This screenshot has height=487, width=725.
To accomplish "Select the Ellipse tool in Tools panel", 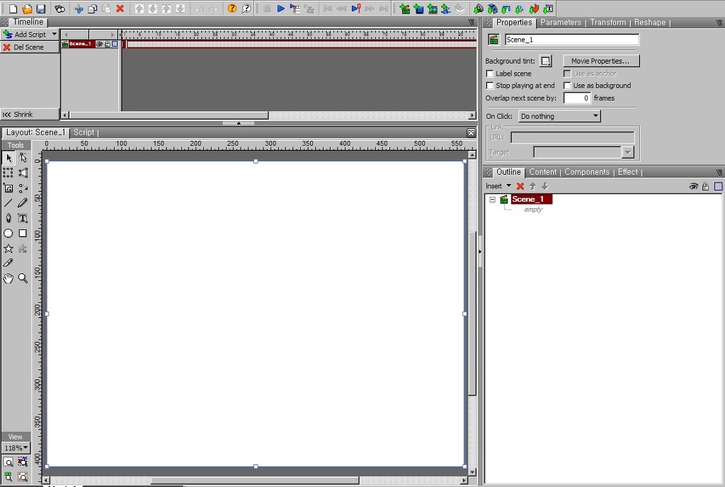I will pyautogui.click(x=8, y=234).
